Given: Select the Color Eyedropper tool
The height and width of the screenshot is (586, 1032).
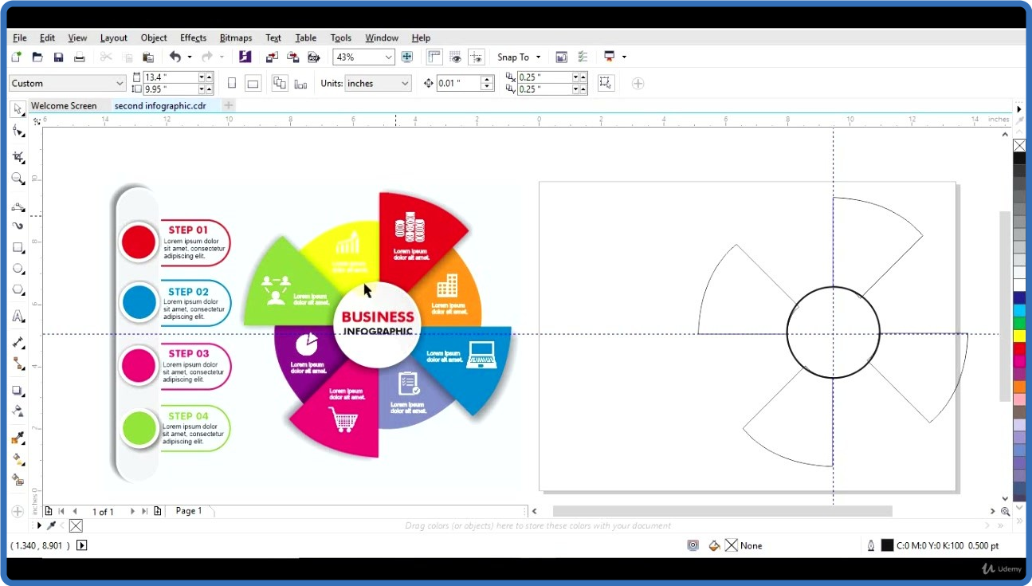Looking at the screenshot, I should 18,439.
